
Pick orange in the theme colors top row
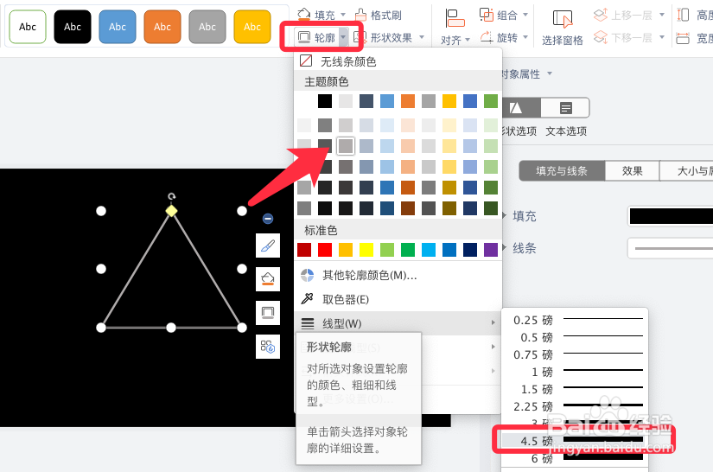pos(408,101)
